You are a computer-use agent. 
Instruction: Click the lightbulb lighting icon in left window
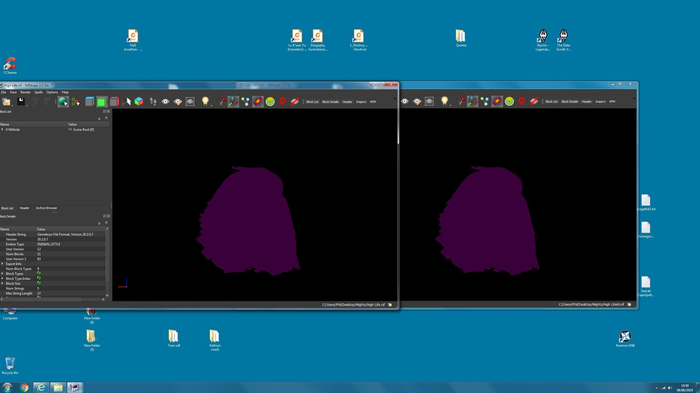point(205,101)
